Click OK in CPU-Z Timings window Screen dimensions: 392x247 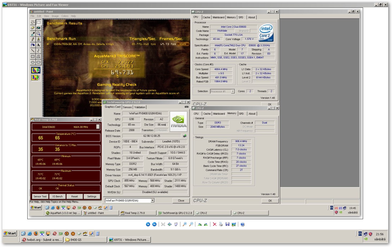[x=270, y=201]
